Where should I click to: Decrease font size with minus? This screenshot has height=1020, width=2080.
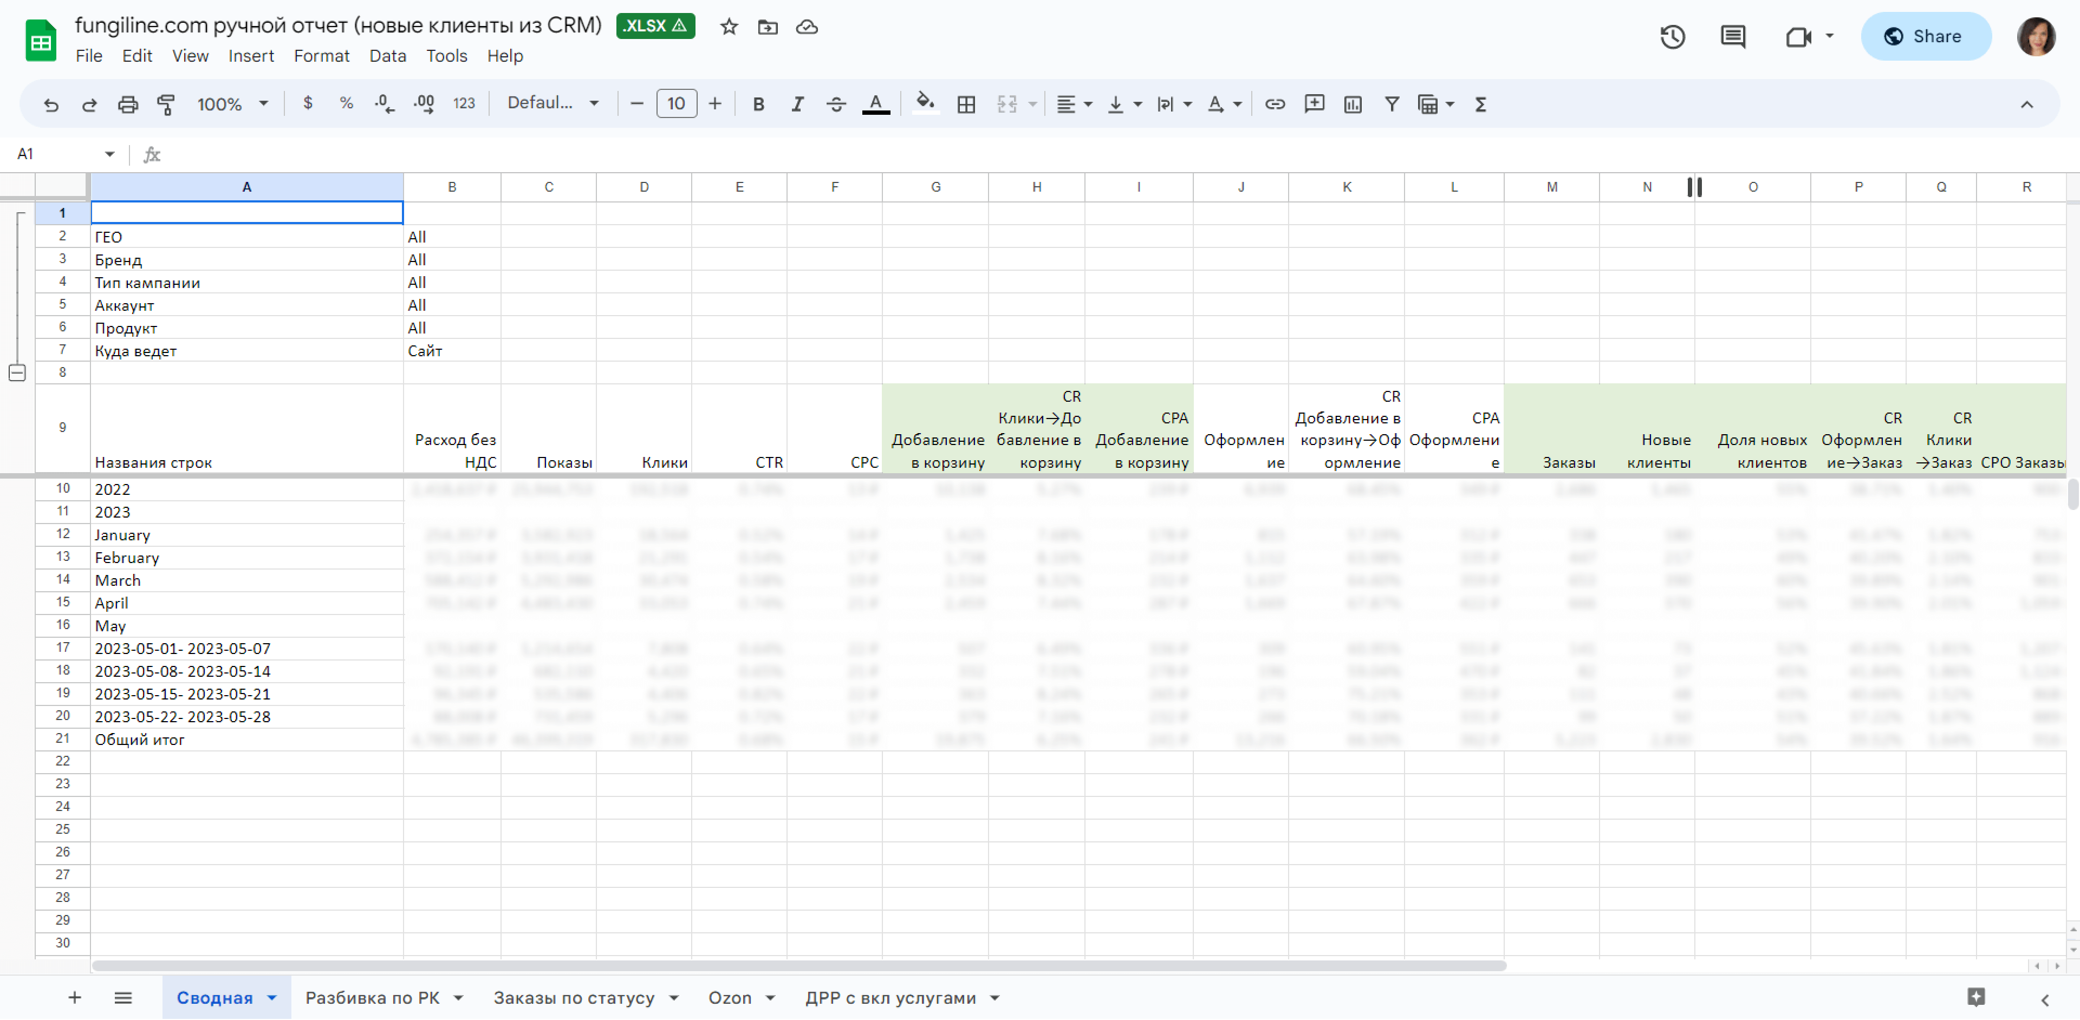(x=636, y=104)
